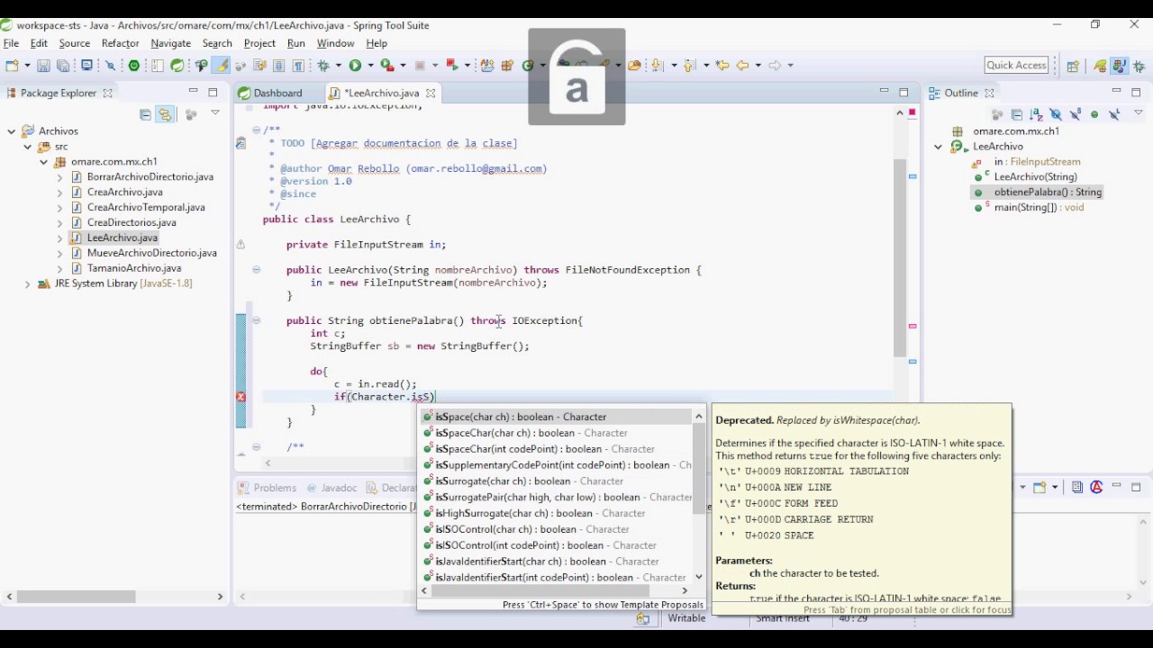Navigate Back with yellow arrow icon

pyautogui.click(x=743, y=65)
